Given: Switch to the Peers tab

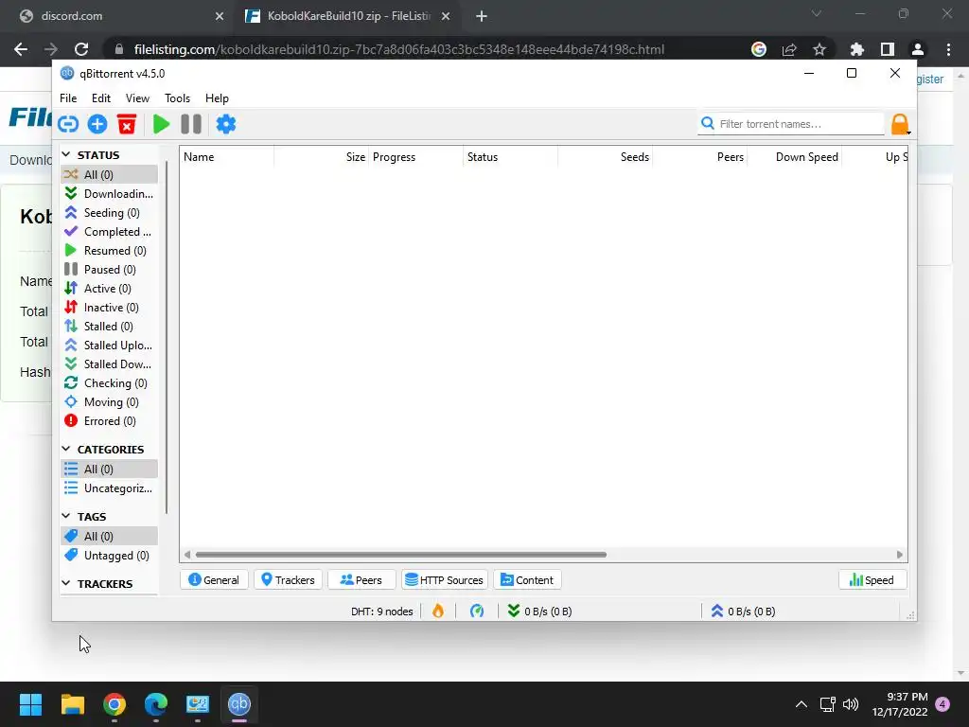Looking at the screenshot, I should (361, 580).
